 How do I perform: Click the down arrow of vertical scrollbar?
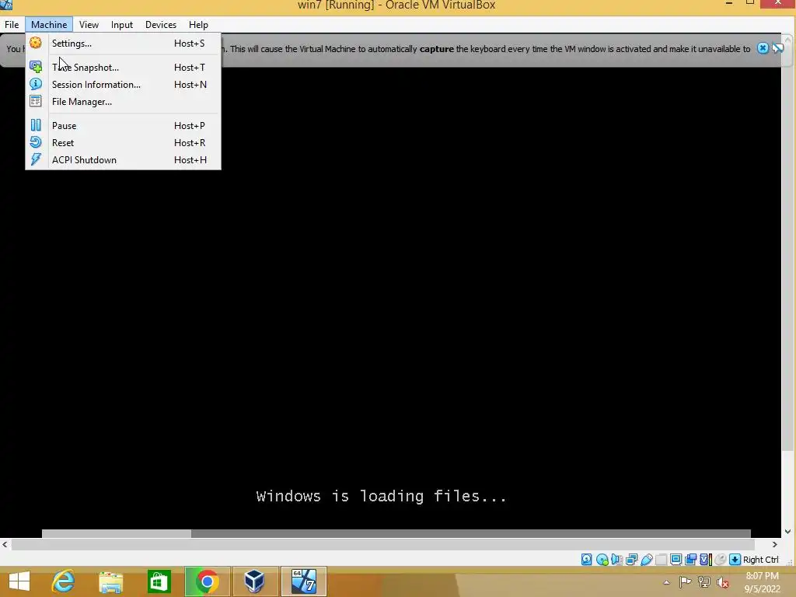tap(788, 532)
